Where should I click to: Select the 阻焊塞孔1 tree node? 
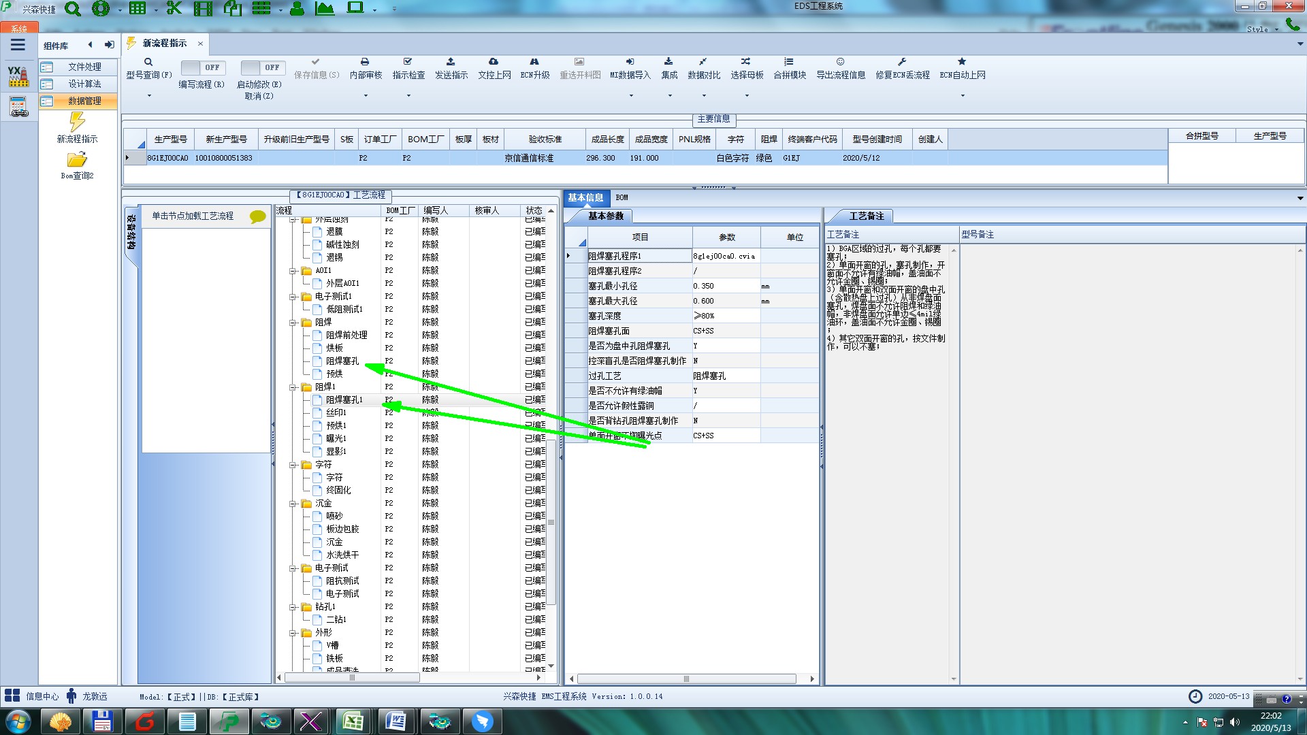[x=344, y=399]
